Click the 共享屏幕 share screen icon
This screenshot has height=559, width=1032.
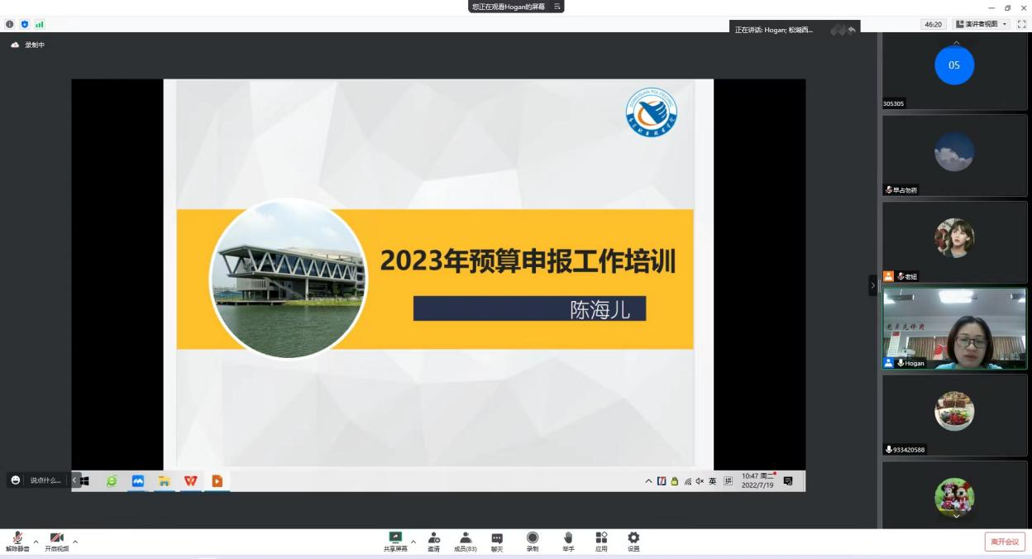click(x=395, y=538)
